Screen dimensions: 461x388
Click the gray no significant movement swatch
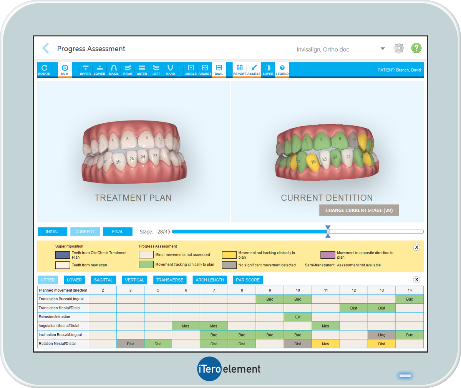coord(229,265)
